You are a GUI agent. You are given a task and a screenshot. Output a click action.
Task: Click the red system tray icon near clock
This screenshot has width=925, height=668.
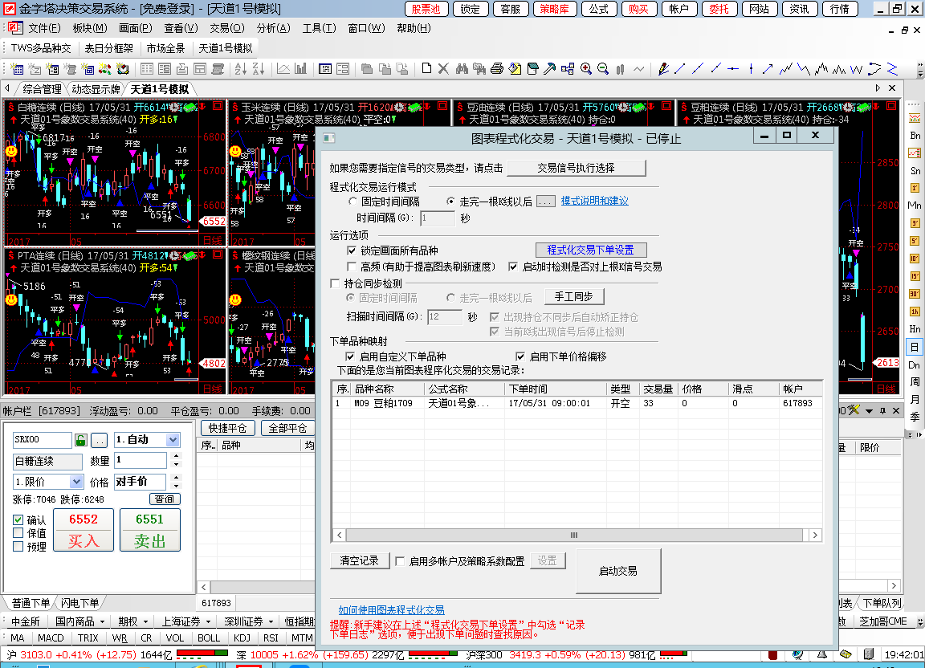tap(772, 654)
